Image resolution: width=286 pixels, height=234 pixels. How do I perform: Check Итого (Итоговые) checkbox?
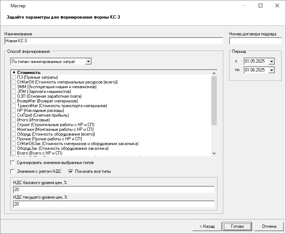pyautogui.click(x=14, y=120)
